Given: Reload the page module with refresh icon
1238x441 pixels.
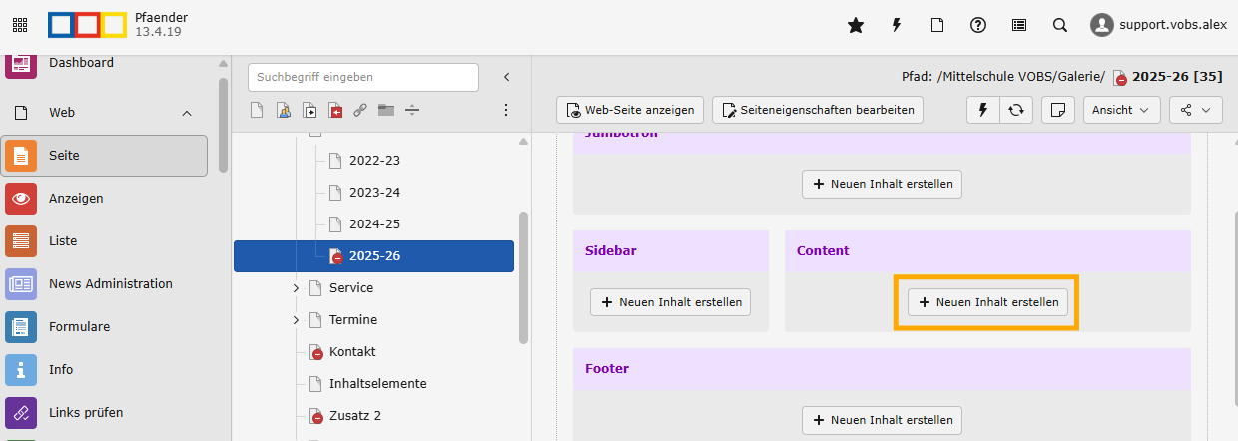Looking at the screenshot, I should (1016, 110).
